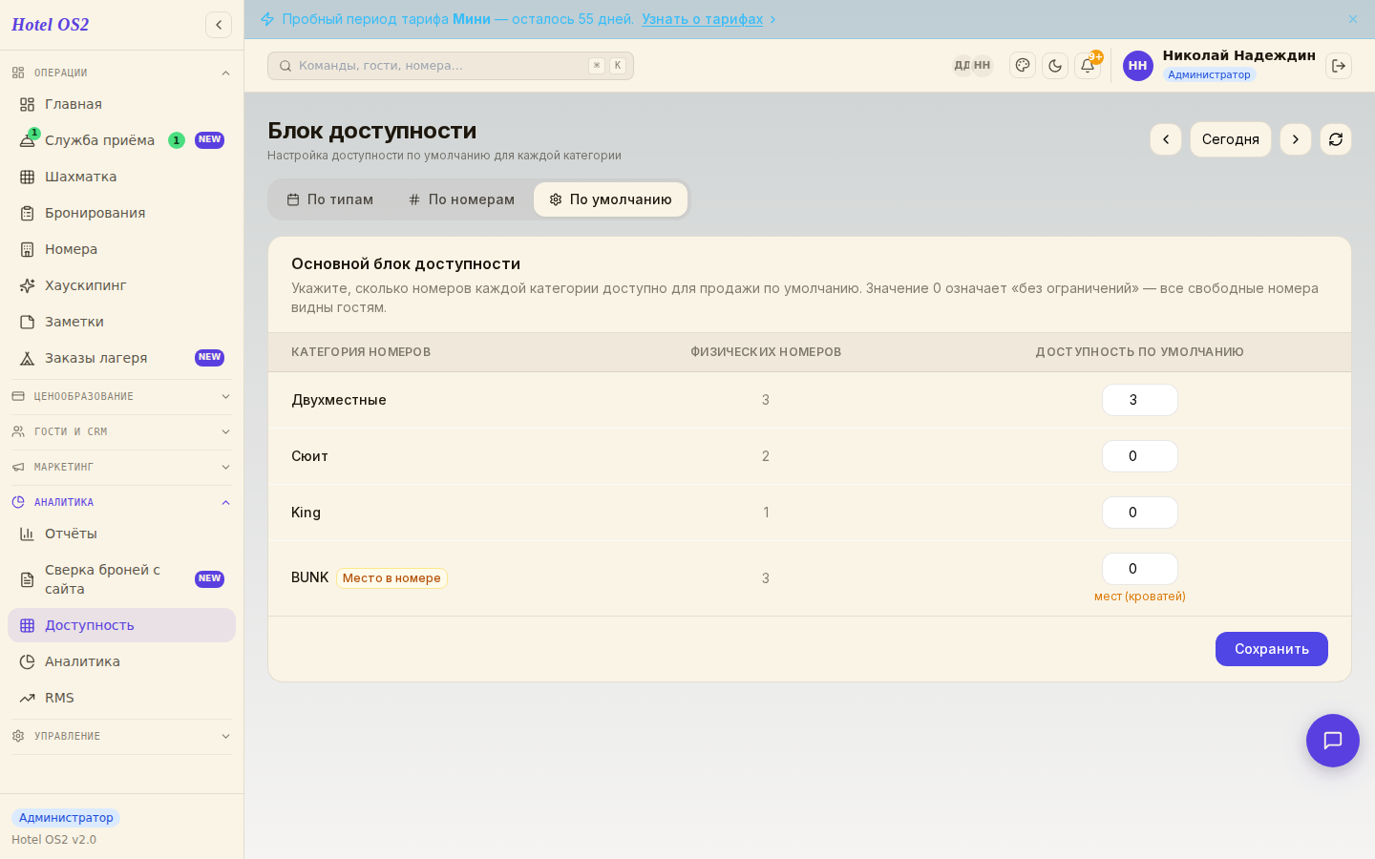Expand the Управление section
Viewport: 1375px width, 859px height.
[x=121, y=736]
